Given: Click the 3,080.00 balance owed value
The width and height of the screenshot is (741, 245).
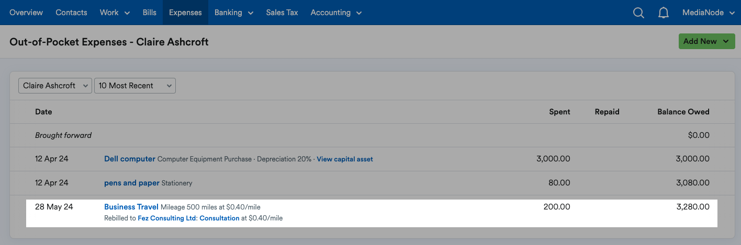Looking at the screenshot, I should point(693,183).
